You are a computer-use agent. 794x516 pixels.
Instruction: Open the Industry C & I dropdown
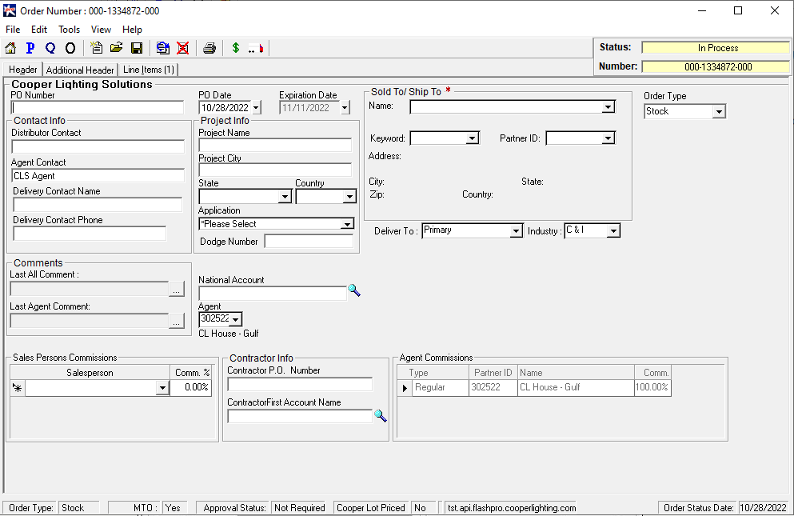click(613, 231)
